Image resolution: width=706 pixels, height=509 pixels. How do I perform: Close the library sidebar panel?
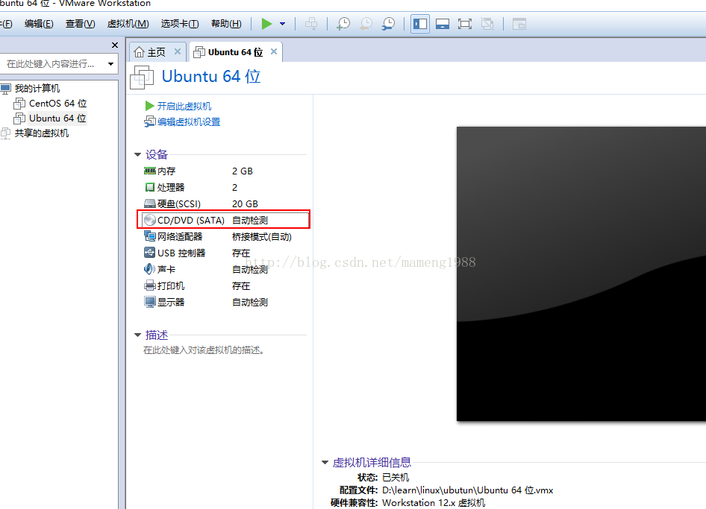[x=115, y=45]
